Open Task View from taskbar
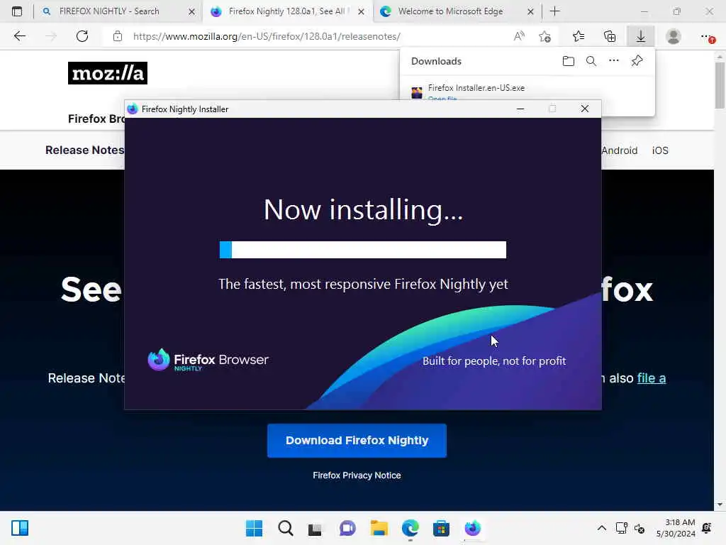Image resolution: width=726 pixels, height=545 pixels. (x=315, y=528)
